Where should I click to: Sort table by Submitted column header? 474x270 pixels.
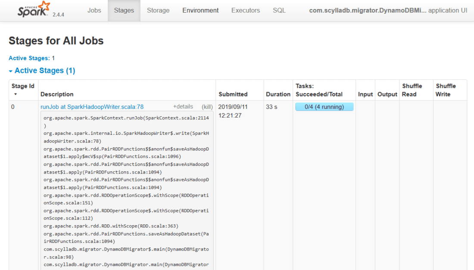(x=233, y=94)
